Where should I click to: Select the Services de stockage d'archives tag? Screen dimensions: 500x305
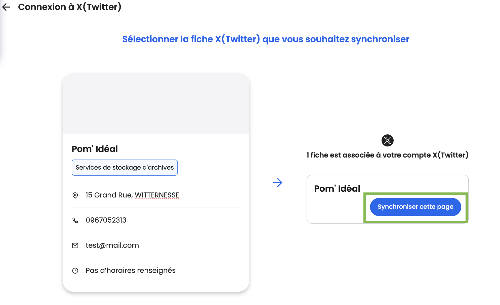coord(125,168)
